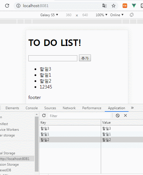The width and height of the screenshot is (143, 175).
Task: Select the 할일1 key row in storage table
Action: pos(70,134)
